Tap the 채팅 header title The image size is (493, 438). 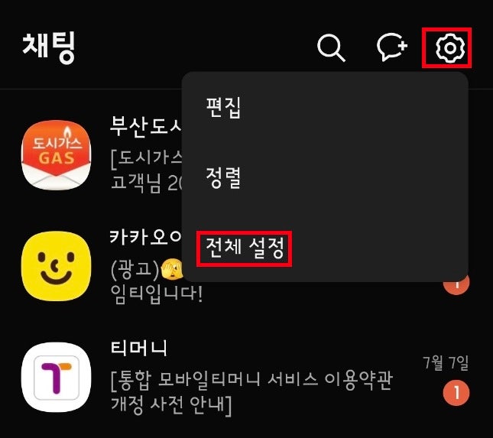49,47
